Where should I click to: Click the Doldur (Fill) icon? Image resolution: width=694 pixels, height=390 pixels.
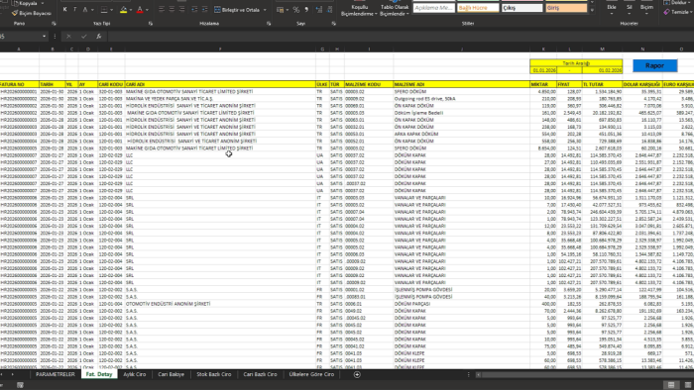coord(666,3)
